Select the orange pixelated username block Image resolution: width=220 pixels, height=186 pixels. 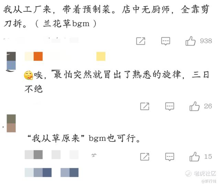38,56
